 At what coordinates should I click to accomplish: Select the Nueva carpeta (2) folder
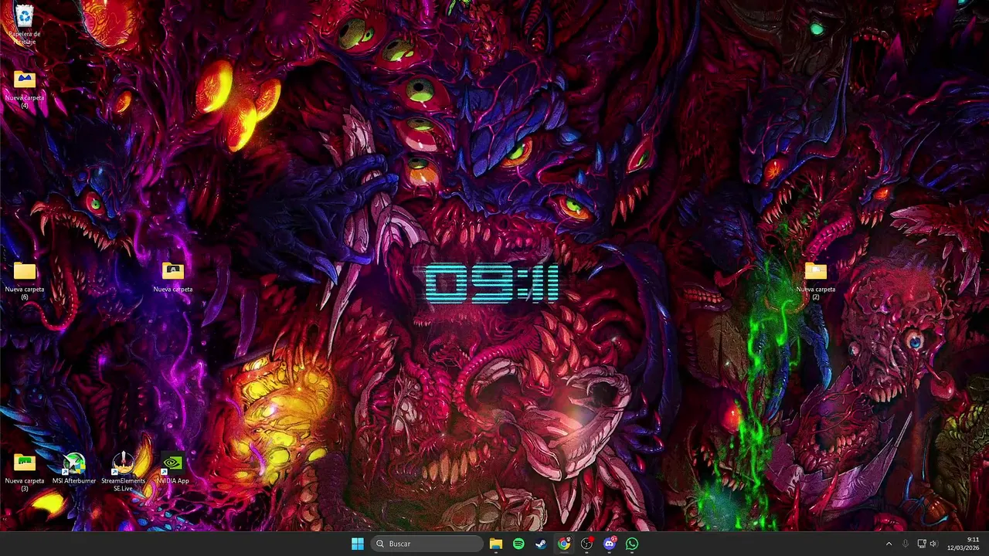point(816,280)
